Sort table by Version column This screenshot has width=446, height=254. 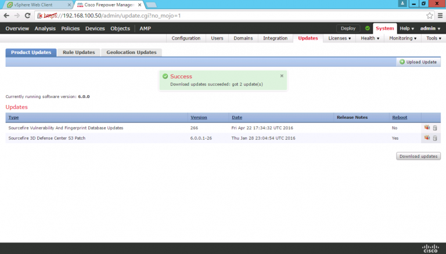pyautogui.click(x=199, y=117)
